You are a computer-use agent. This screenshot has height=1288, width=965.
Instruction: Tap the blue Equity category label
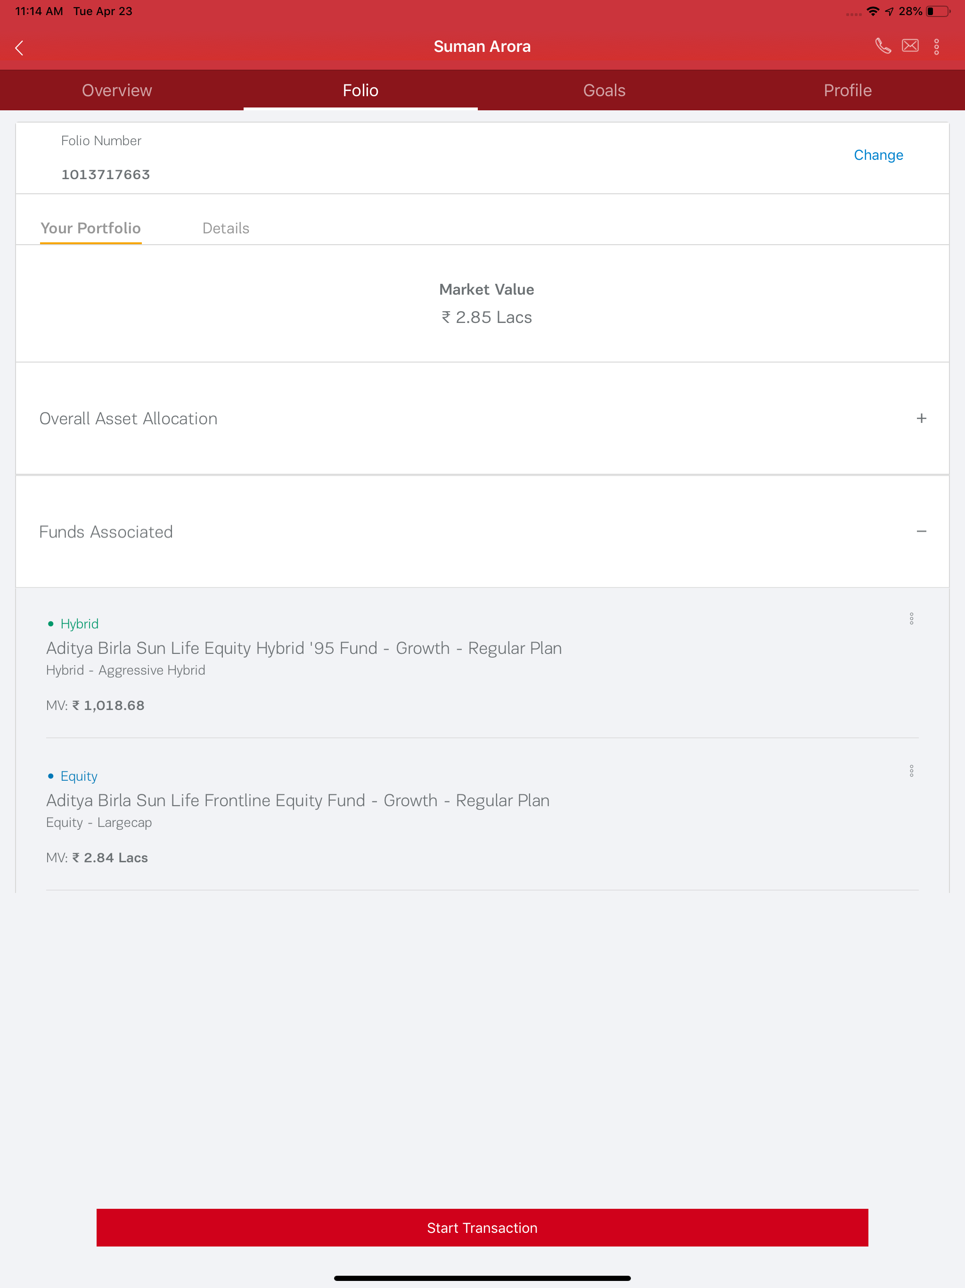pos(79,776)
